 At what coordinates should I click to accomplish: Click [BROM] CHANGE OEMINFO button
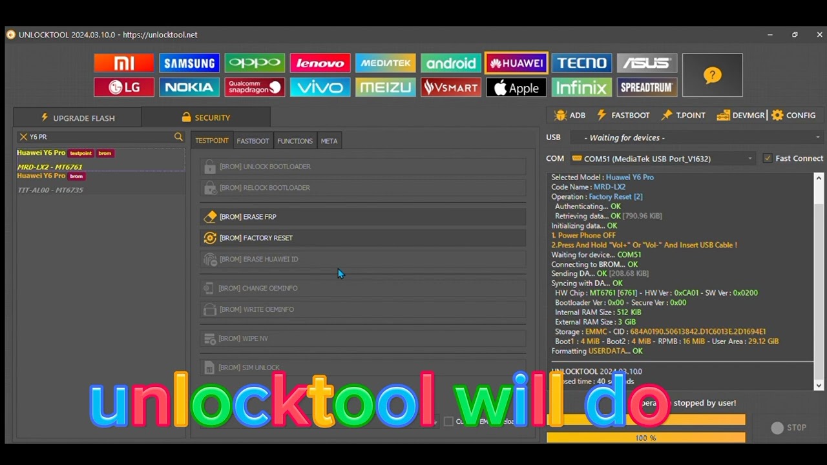pyautogui.click(x=362, y=289)
